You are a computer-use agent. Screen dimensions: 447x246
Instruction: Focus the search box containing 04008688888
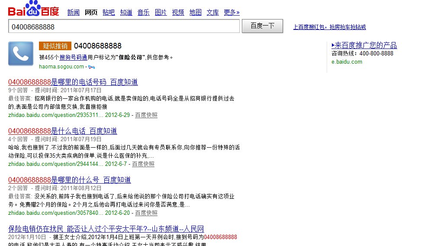[124, 26]
